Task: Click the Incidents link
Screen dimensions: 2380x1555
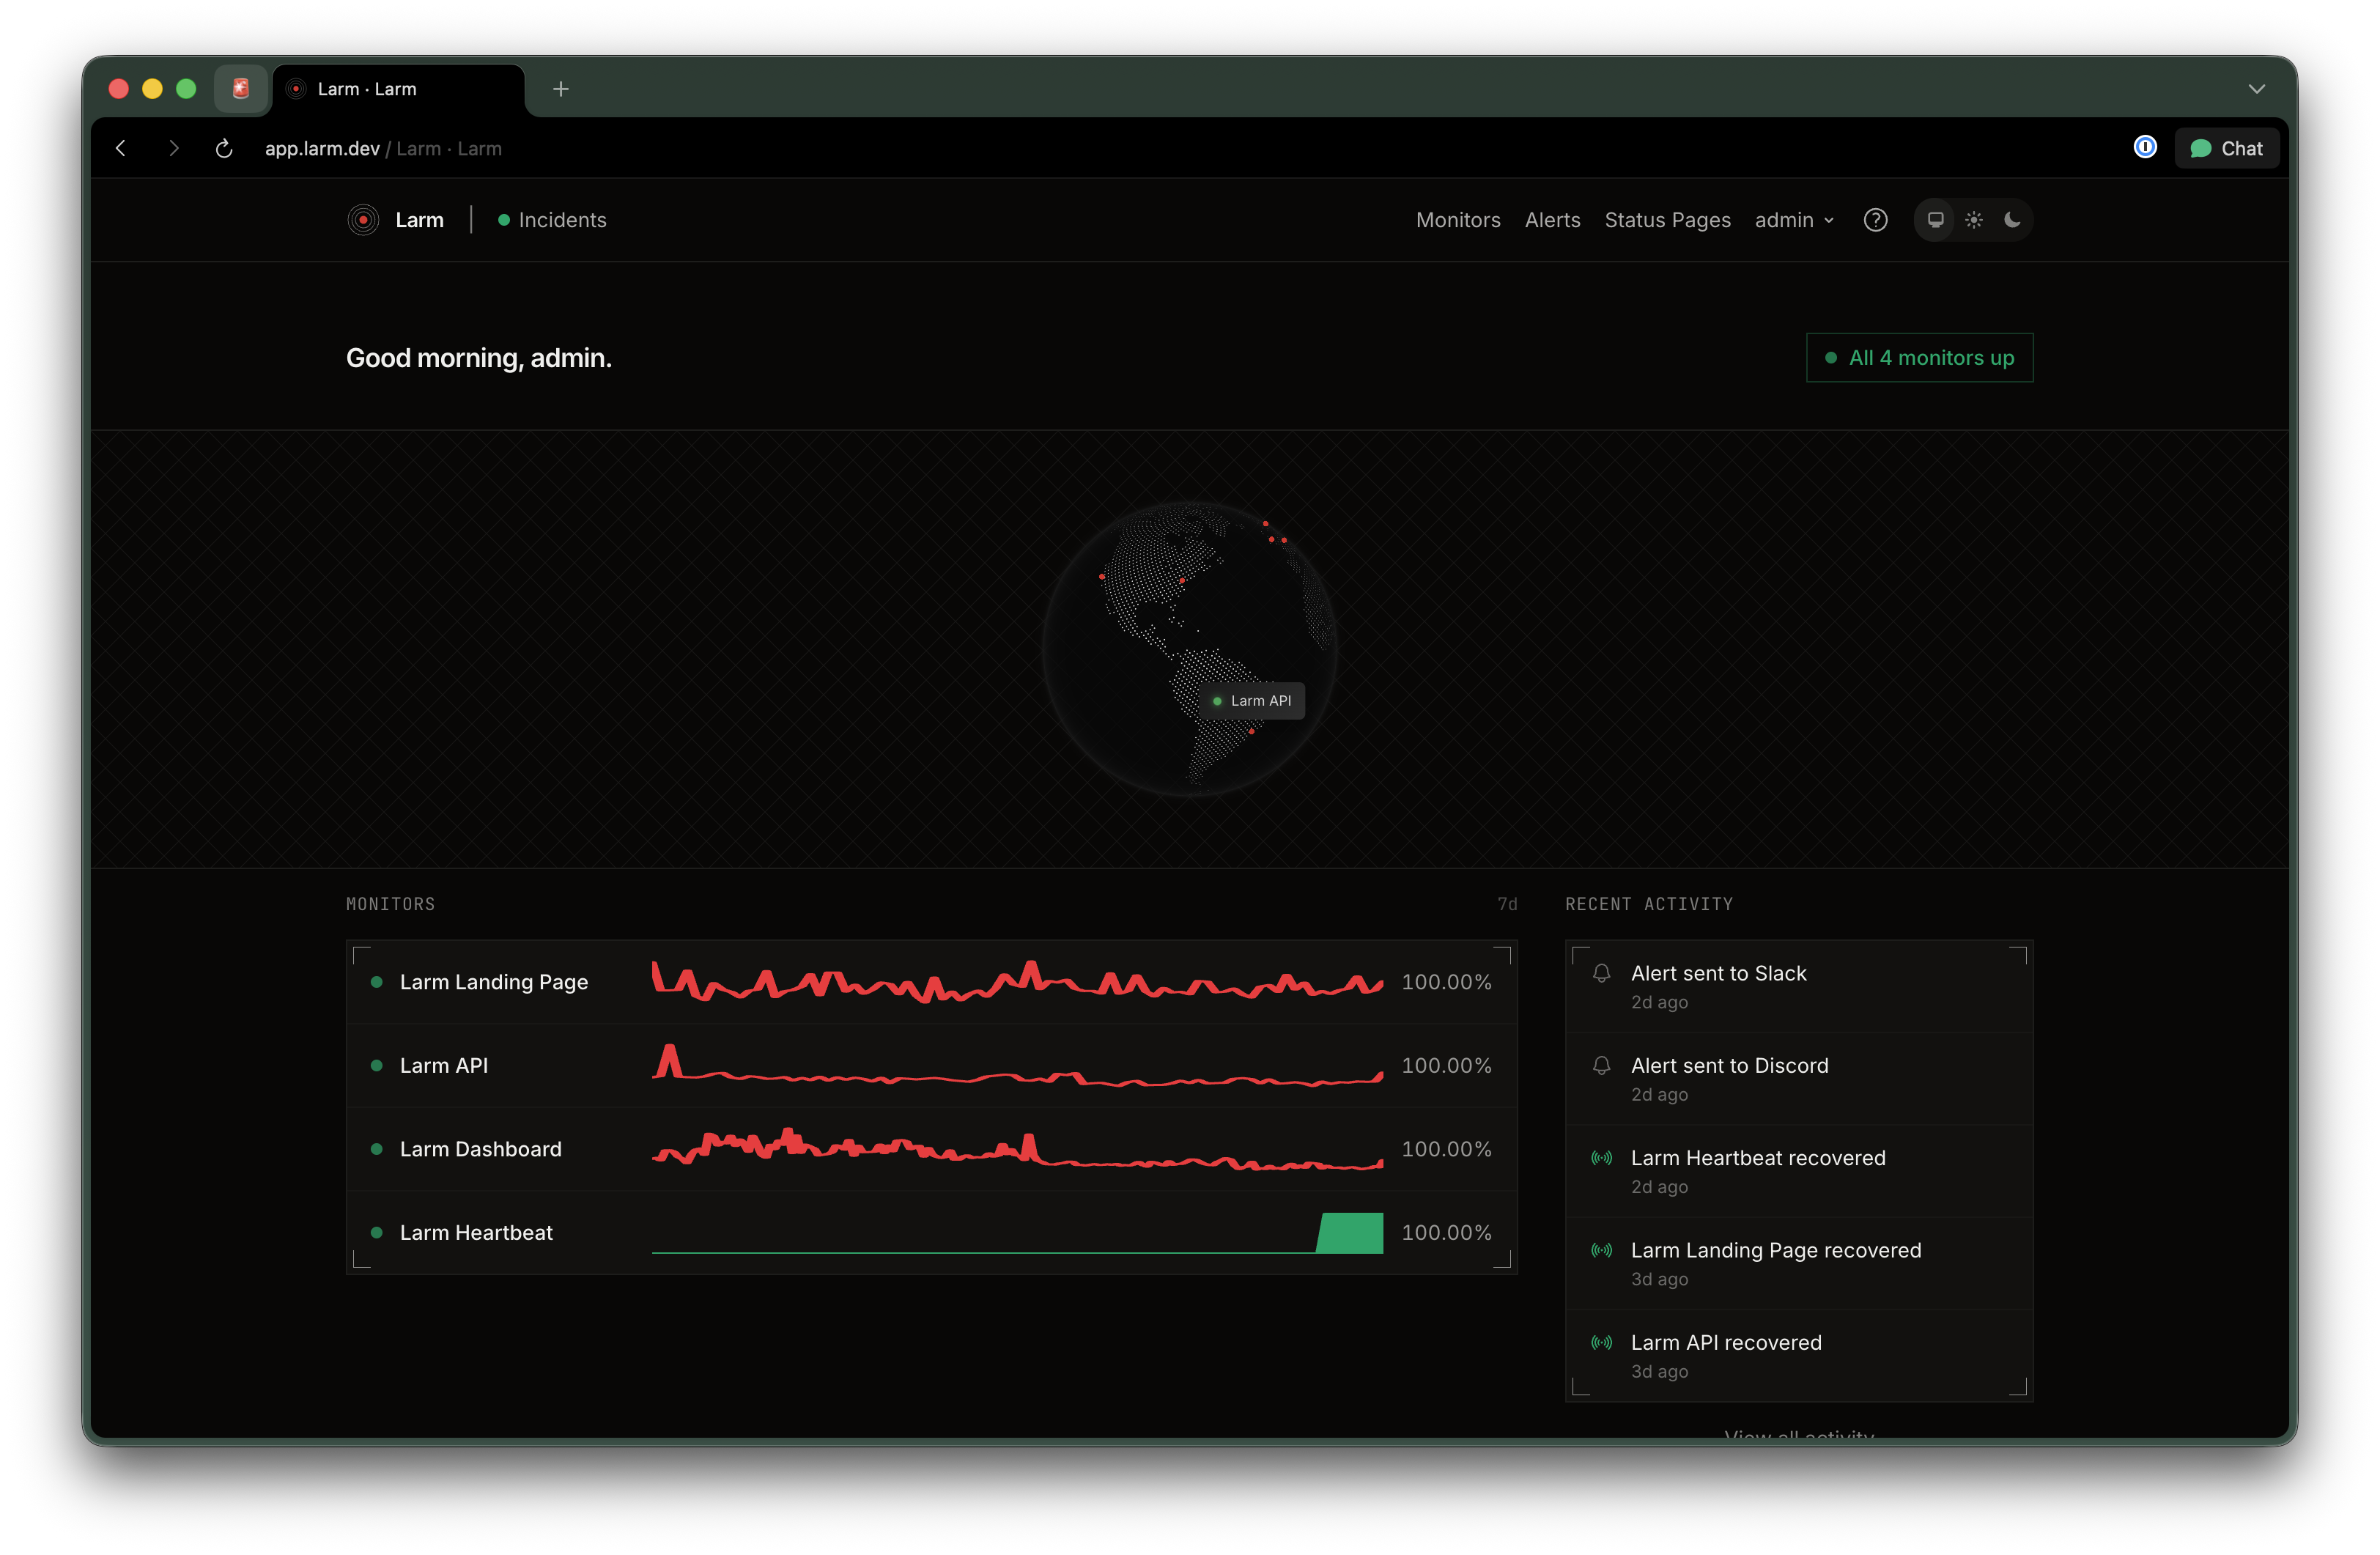Action: tap(562, 220)
